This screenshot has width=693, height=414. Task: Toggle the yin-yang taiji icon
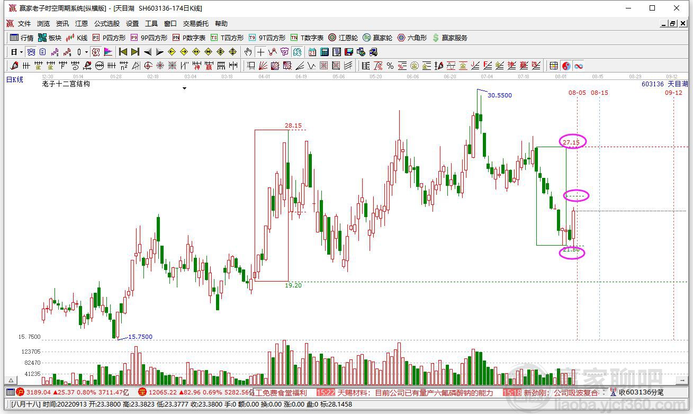coord(566,66)
